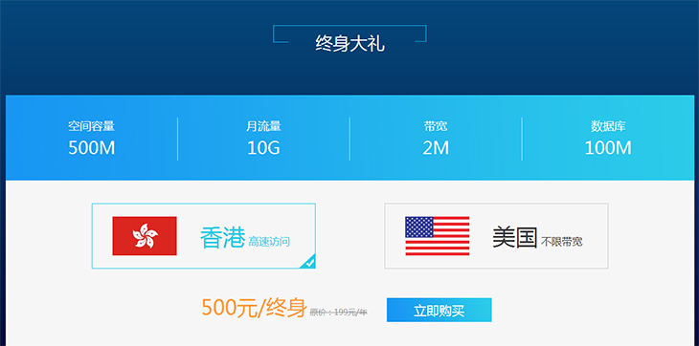699x346 pixels.
Task: Click the Hong Kong flag icon
Action: [145, 236]
